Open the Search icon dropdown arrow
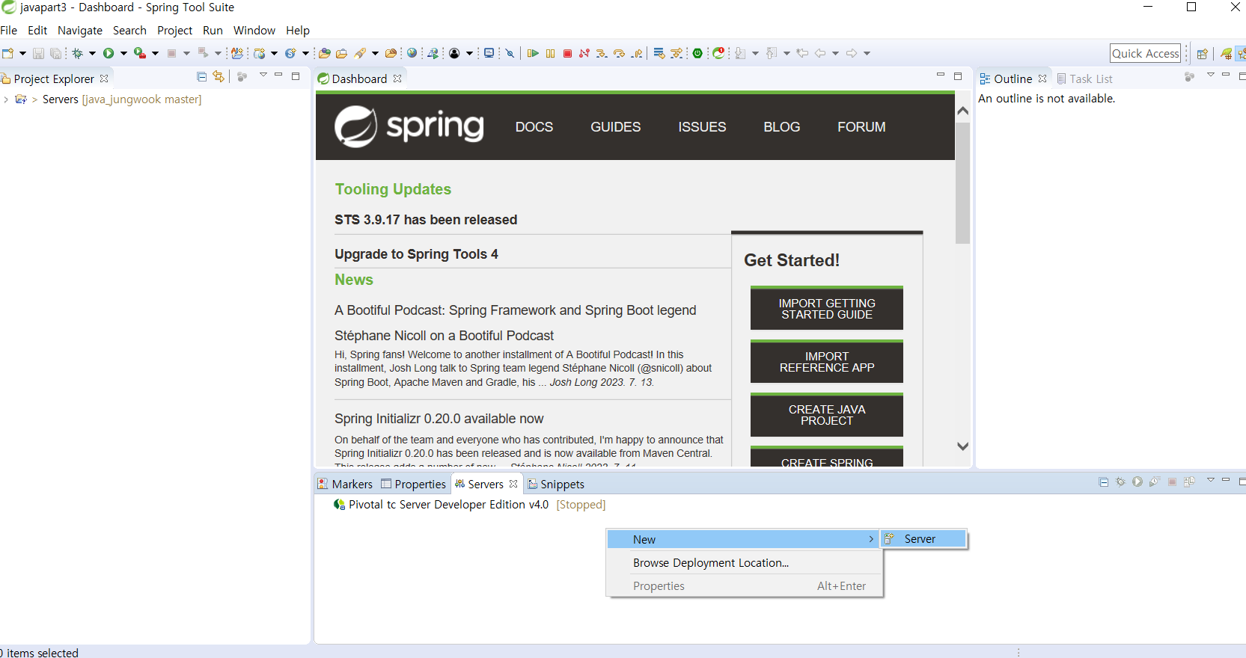Image resolution: width=1246 pixels, height=658 pixels. (x=375, y=53)
